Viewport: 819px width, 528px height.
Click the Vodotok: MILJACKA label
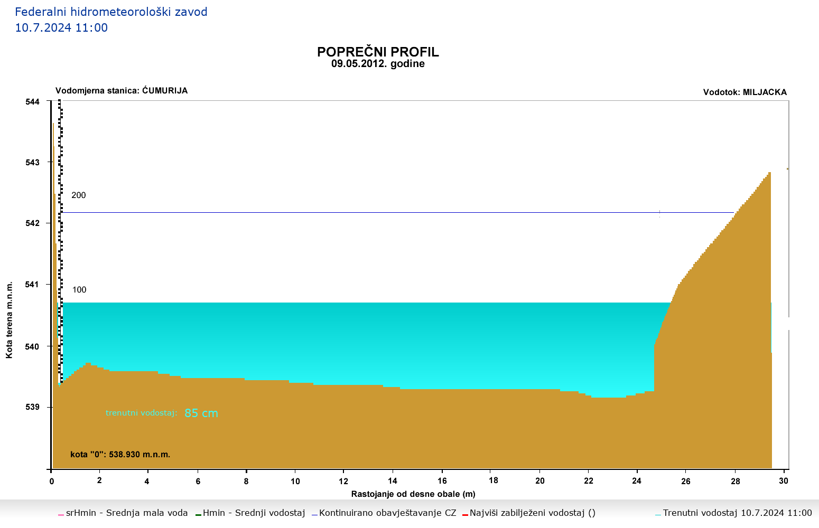coord(744,92)
